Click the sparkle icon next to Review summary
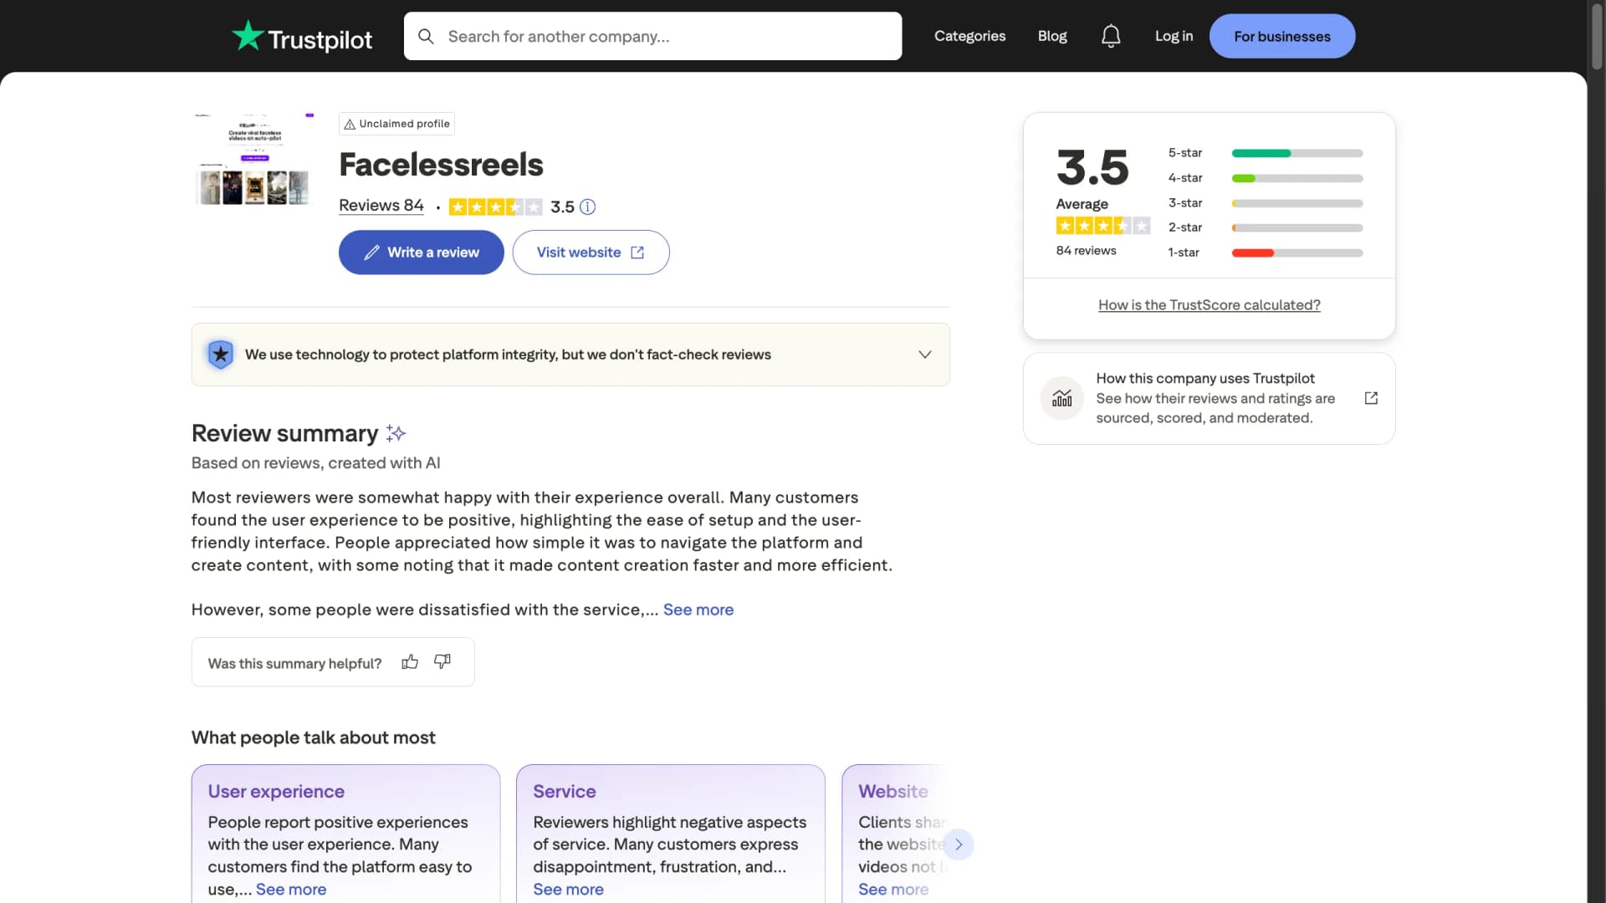The width and height of the screenshot is (1606, 903). click(395, 433)
